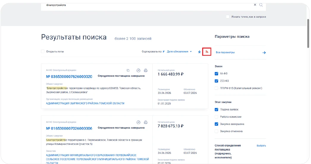Click the Результаты поиска heading
The image size is (311, 164).
point(74,37)
